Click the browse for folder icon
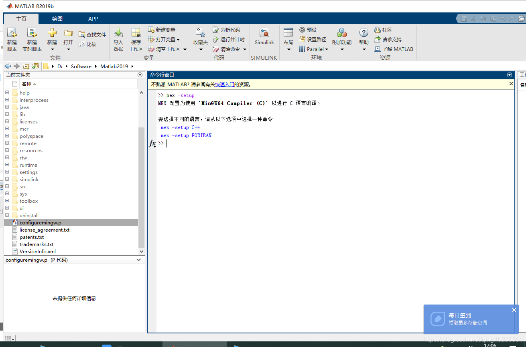Image resolution: width=526 pixels, height=347 pixels. (35, 66)
